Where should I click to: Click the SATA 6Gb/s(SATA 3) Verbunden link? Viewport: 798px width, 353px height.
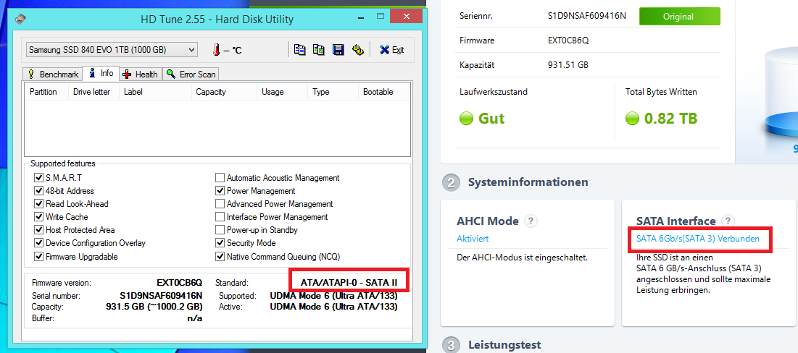click(698, 239)
